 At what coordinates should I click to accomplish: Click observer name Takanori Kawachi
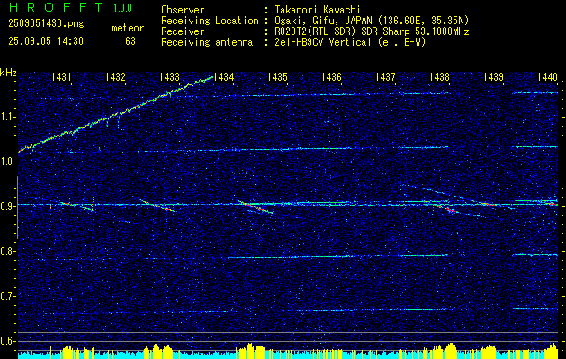tap(318, 10)
